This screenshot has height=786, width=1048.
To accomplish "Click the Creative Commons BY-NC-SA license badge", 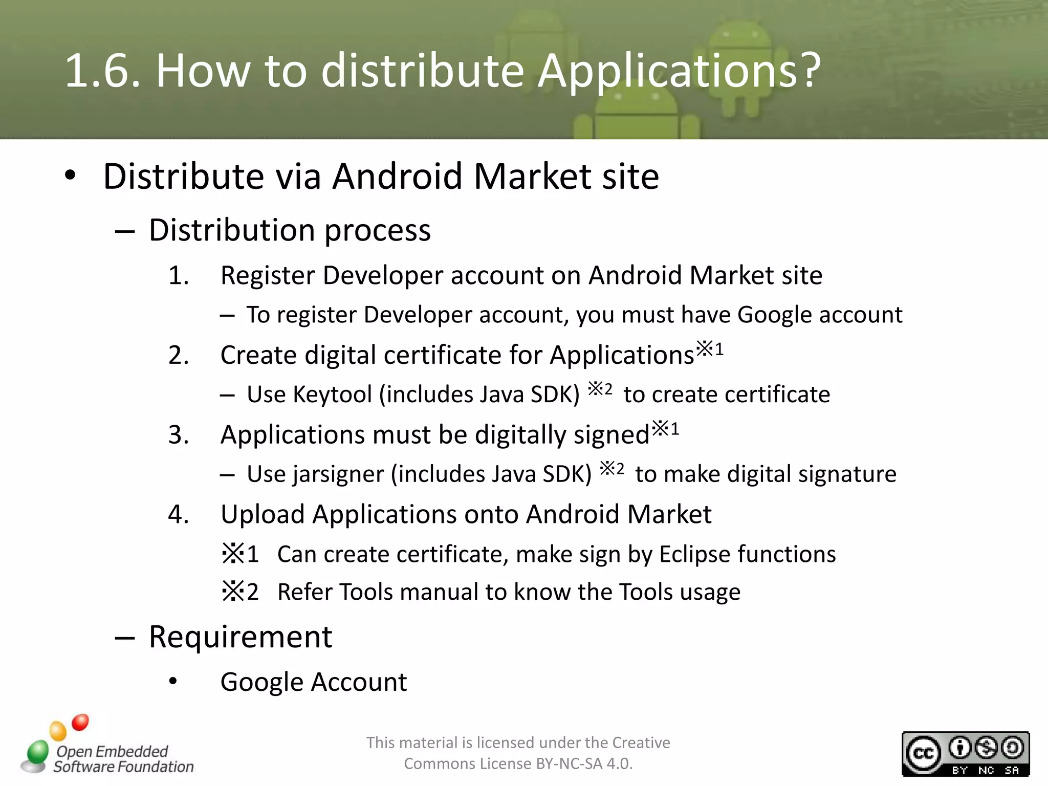I will click(966, 754).
